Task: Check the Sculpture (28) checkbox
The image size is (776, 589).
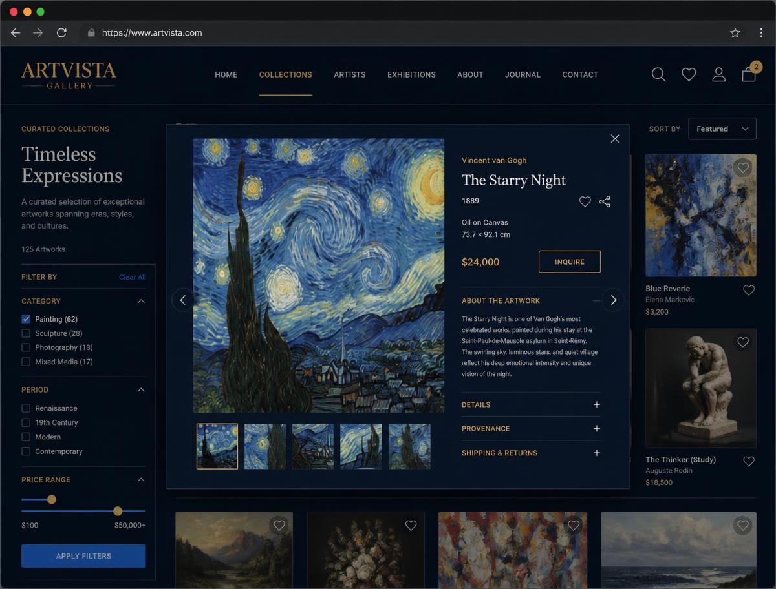Action: click(26, 333)
